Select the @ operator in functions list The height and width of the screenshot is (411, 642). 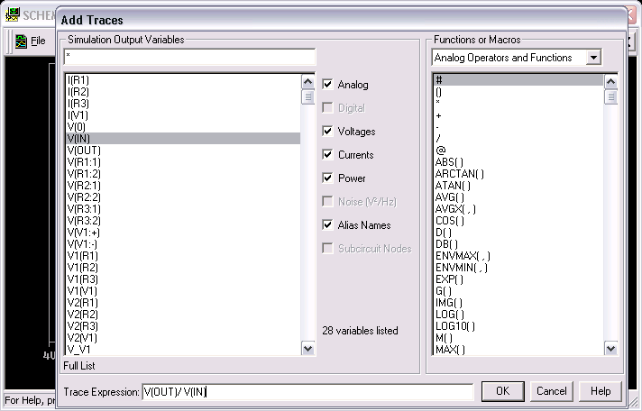(518, 151)
